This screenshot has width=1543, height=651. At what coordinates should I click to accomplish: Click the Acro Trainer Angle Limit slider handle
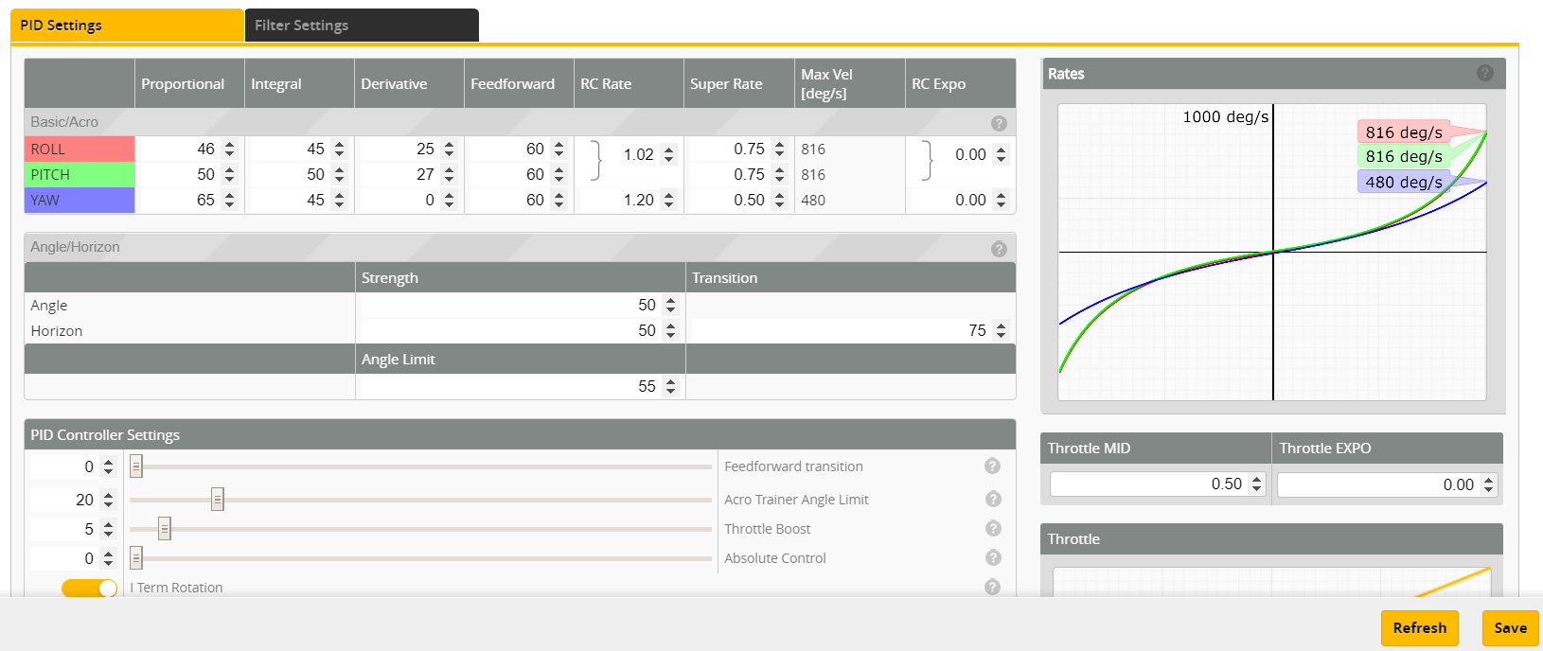(218, 500)
